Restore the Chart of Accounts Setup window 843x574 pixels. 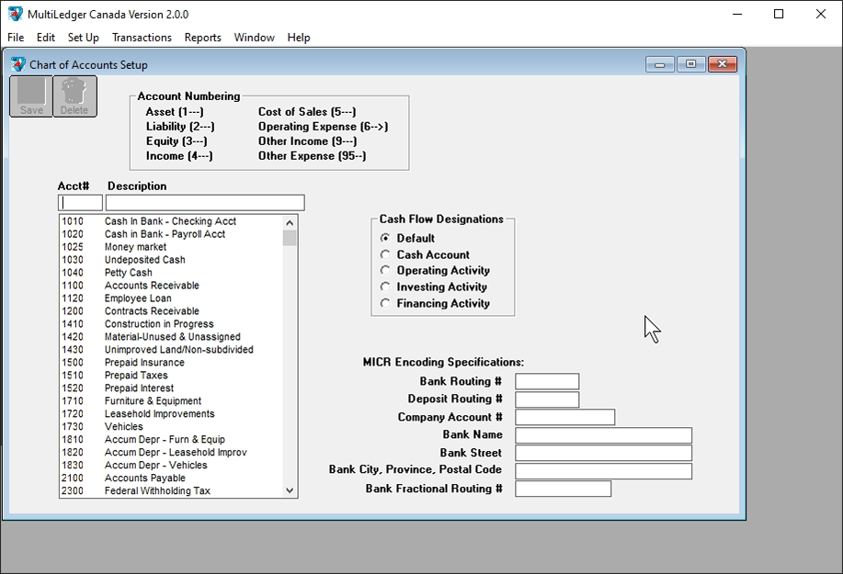click(691, 64)
